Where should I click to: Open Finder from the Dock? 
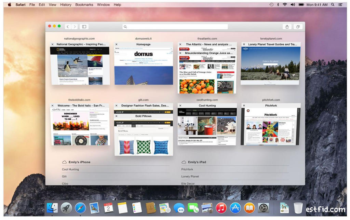pyautogui.click(x=52, y=208)
